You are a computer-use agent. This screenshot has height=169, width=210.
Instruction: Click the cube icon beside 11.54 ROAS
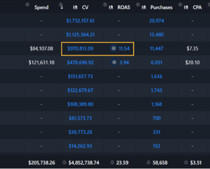click(x=113, y=48)
